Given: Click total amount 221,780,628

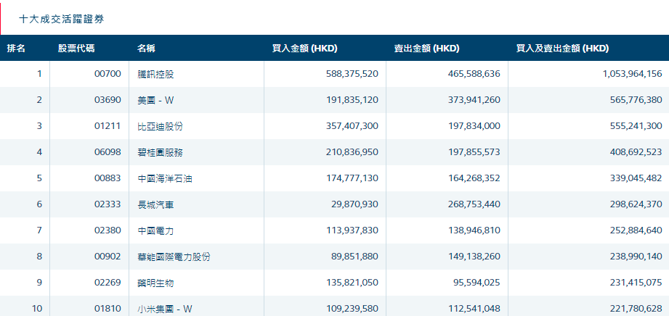Looking at the screenshot, I should click(636, 308).
